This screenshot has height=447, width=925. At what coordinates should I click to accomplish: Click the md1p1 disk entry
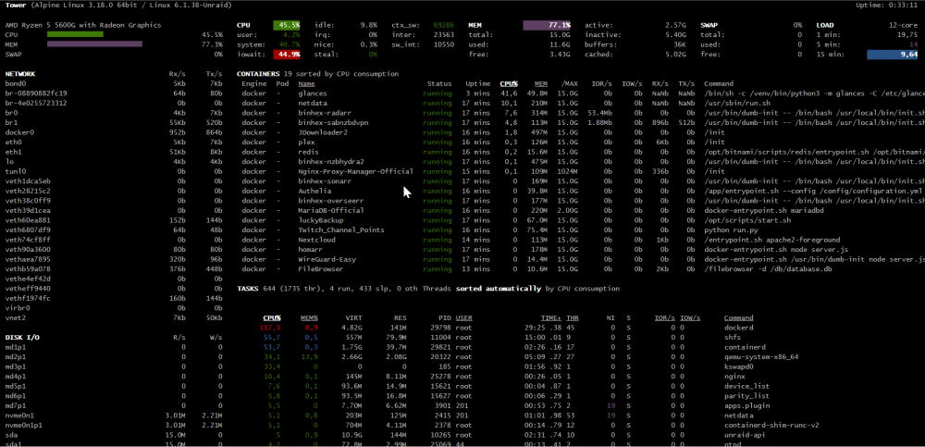click(x=16, y=347)
